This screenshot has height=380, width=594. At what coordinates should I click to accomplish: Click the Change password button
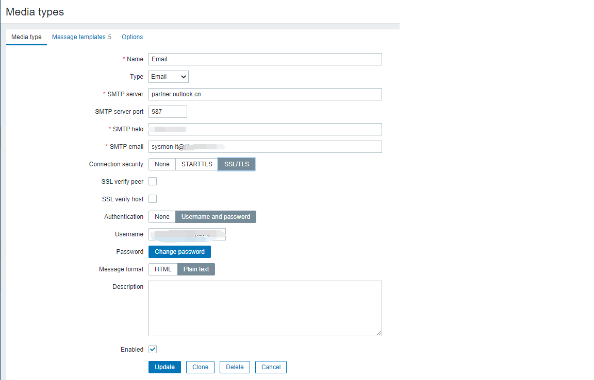coord(179,252)
